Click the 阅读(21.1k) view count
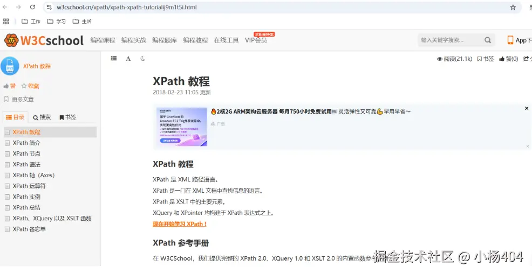Image resolution: width=532 pixels, height=273 pixels. [x=454, y=59]
